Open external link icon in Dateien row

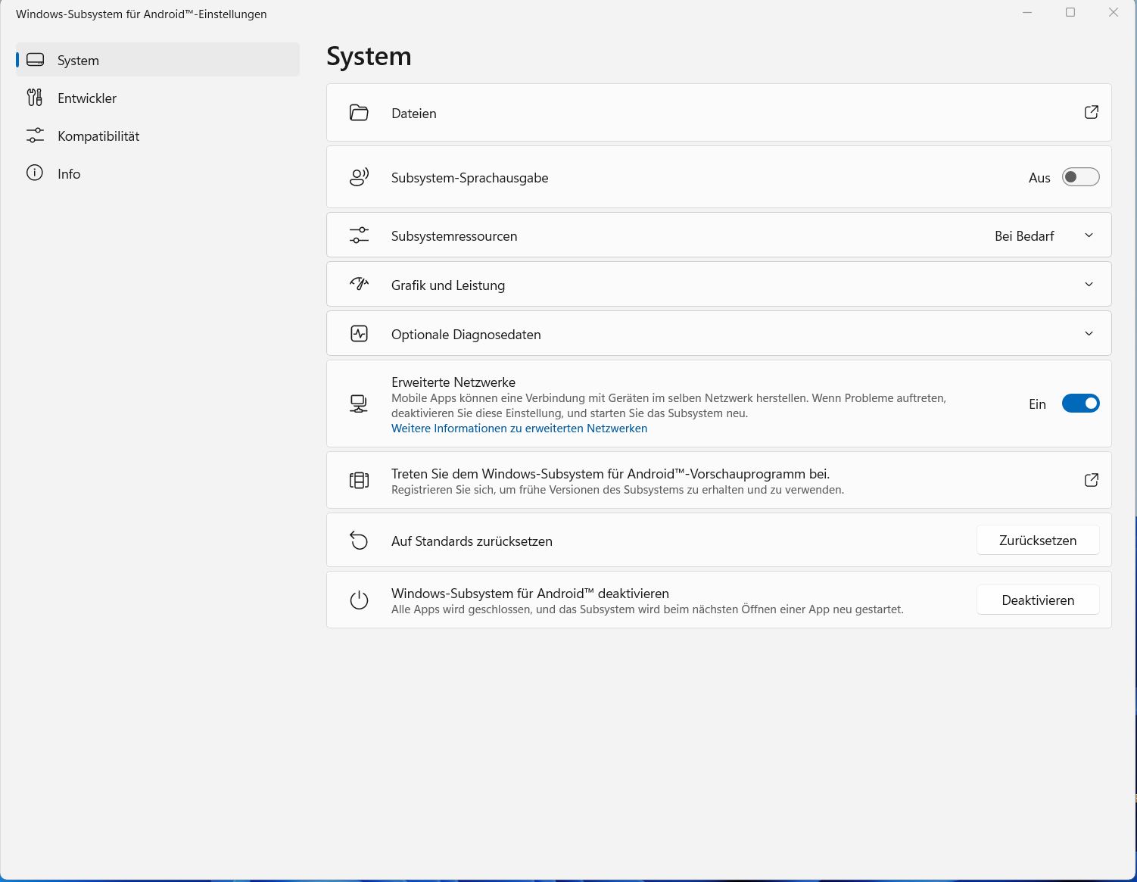[x=1091, y=112]
